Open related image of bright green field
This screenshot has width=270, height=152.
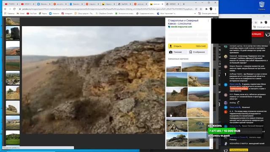point(177,79)
